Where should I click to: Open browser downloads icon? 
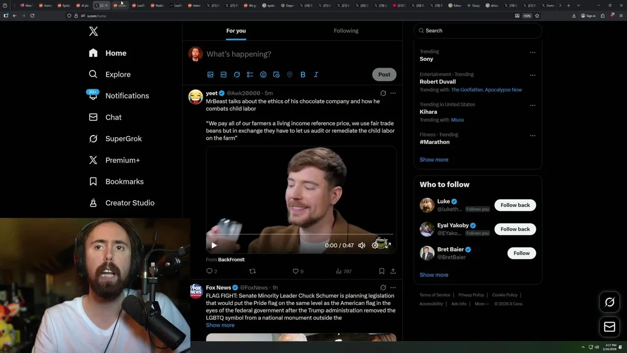574,16
